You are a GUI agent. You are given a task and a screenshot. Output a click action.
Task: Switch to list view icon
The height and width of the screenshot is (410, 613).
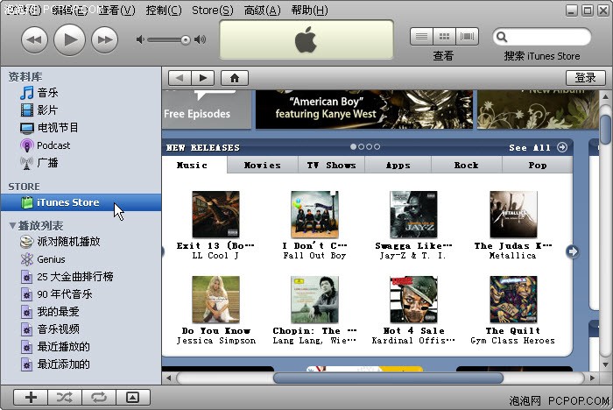(x=421, y=37)
